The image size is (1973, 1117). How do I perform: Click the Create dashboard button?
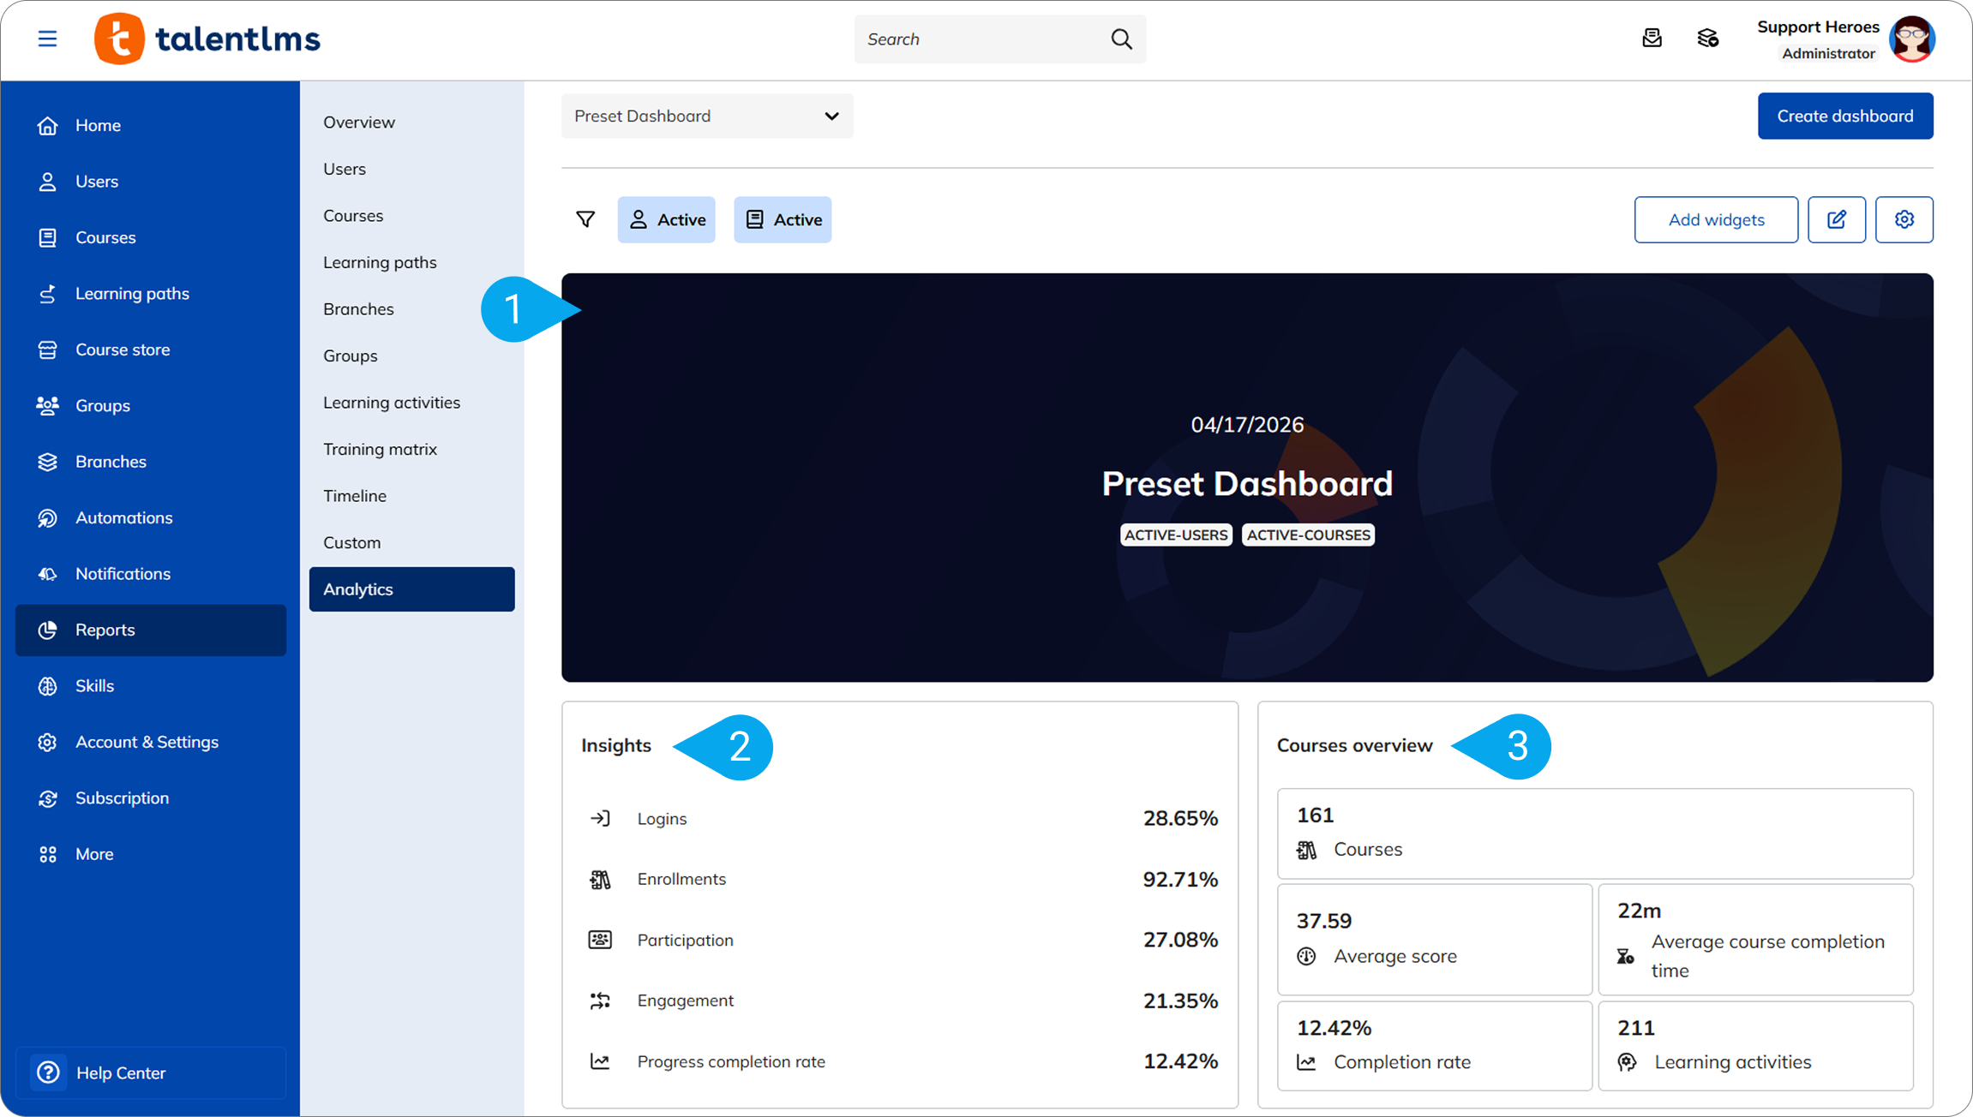point(1844,116)
